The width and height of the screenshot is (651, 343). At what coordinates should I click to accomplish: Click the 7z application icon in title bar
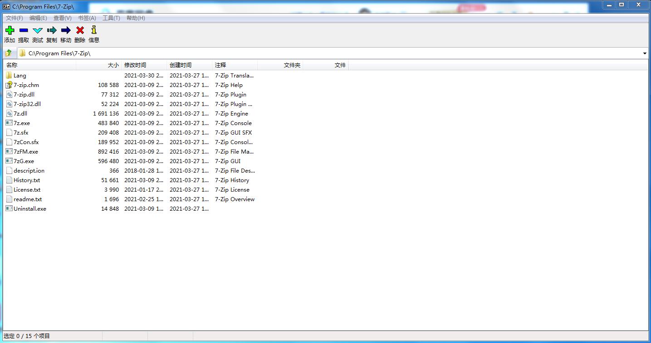pos(6,6)
